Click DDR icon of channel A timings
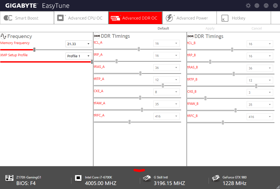This screenshot has width=280, height=189. coord(97,36)
